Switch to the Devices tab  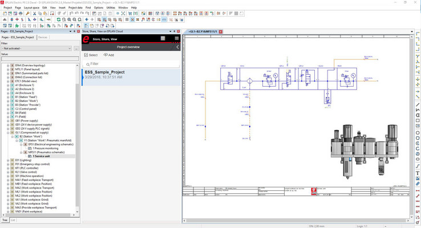click(x=43, y=37)
